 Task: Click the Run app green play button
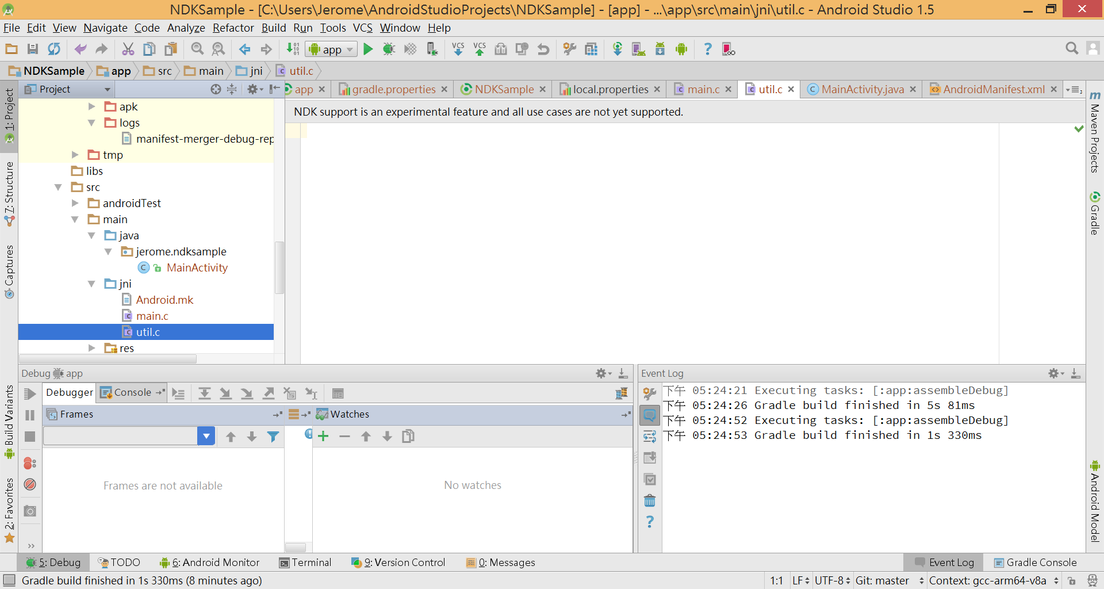[x=368, y=49]
